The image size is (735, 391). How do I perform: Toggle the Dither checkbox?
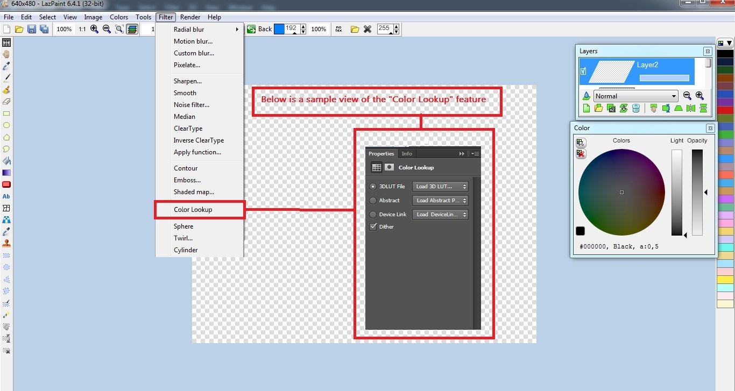373,227
